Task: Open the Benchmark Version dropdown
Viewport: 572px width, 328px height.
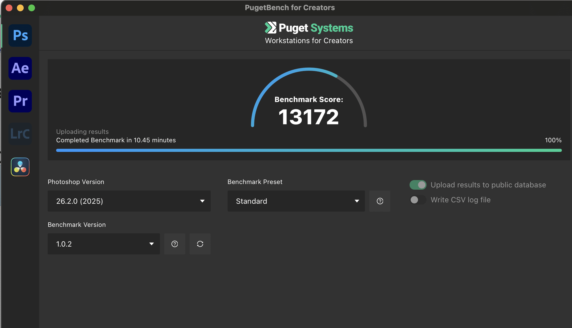Action: point(104,244)
